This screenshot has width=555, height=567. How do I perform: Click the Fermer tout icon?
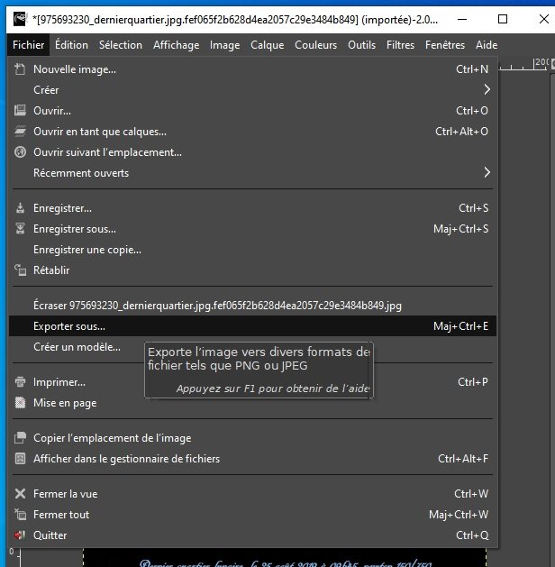coord(20,514)
